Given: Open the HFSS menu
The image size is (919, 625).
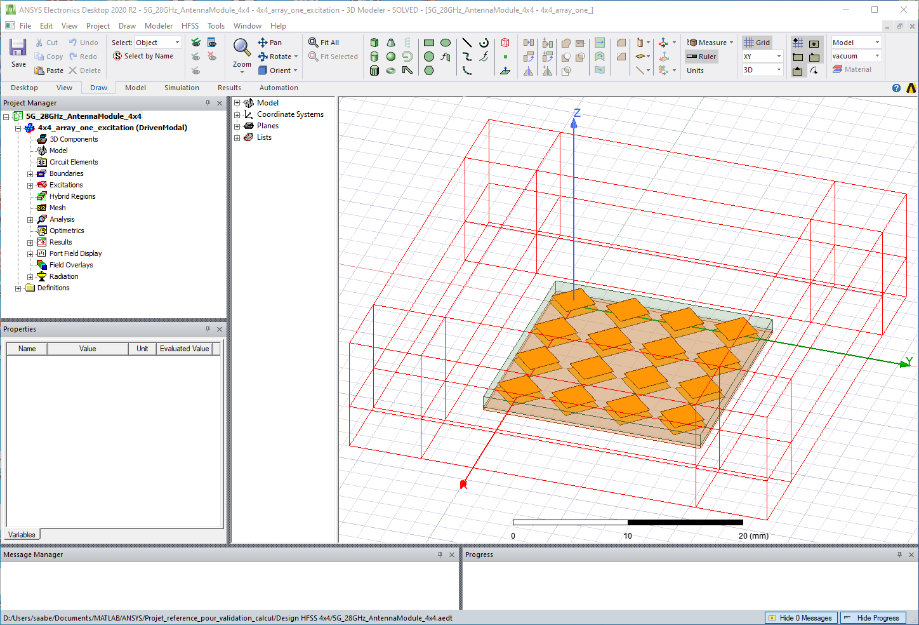Looking at the screenshot, I should point(190,26).
